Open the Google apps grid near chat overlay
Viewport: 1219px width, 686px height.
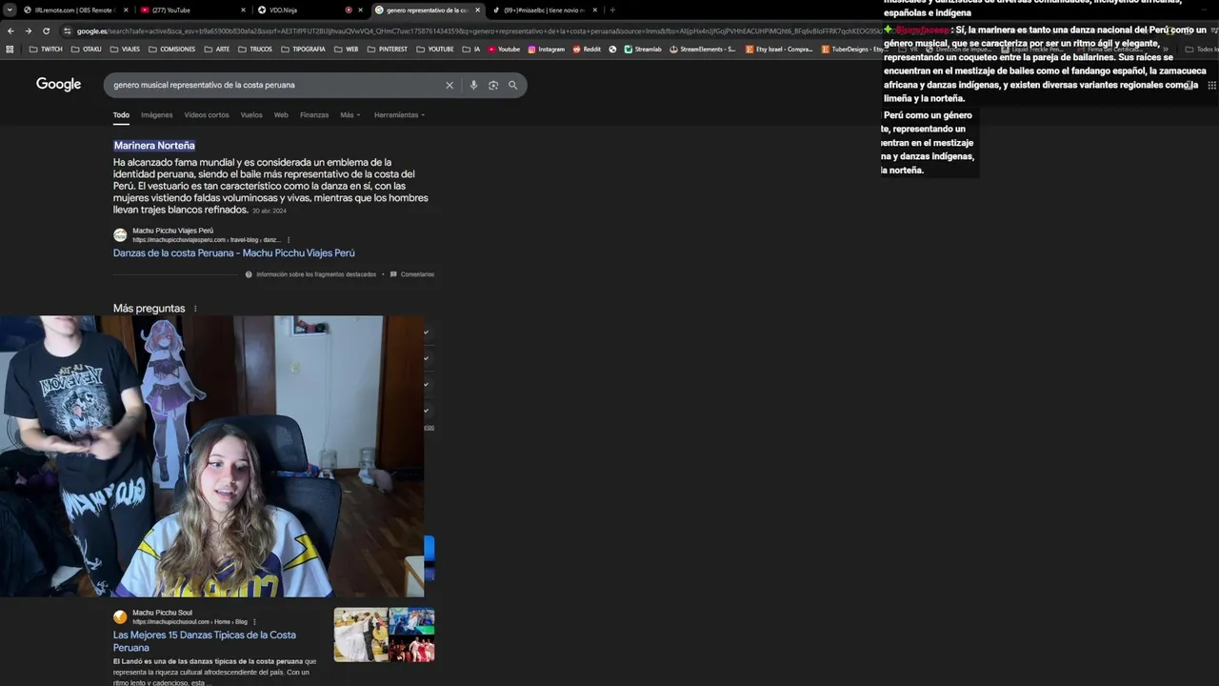pyautogui.click(x=1211, y=85)
